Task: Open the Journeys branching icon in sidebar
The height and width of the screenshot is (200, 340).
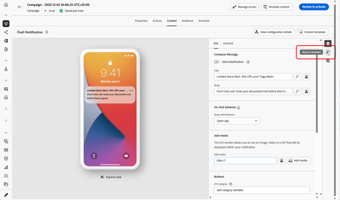Action: pyautogui.click(x=6, y=32)
